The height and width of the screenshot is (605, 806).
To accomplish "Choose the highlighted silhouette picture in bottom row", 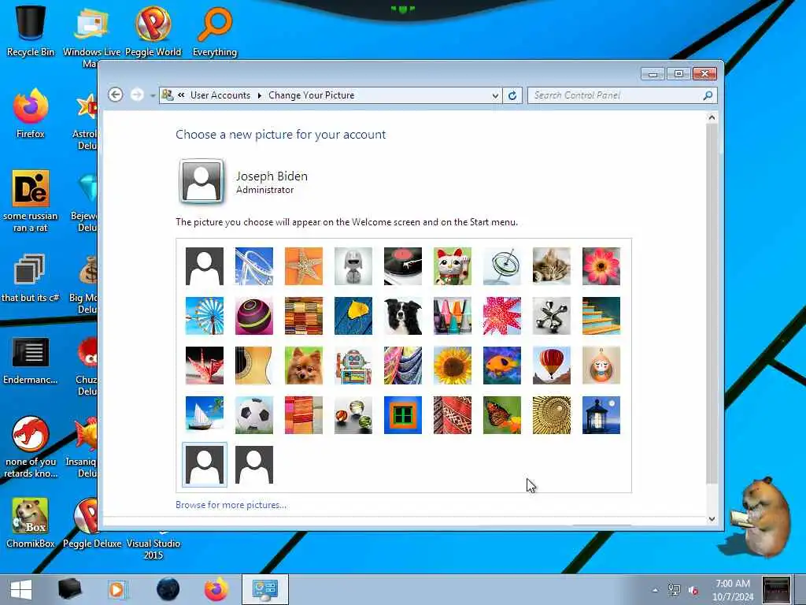I will (x=205, y=465).
